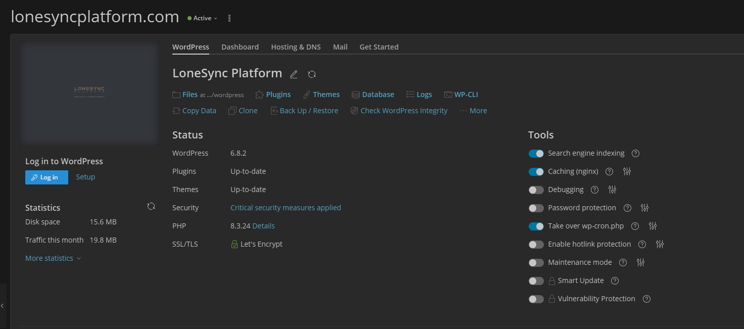Open the Logs link
Image resolution: width=744 pixels, height=329 pixels.
(419, 95)
